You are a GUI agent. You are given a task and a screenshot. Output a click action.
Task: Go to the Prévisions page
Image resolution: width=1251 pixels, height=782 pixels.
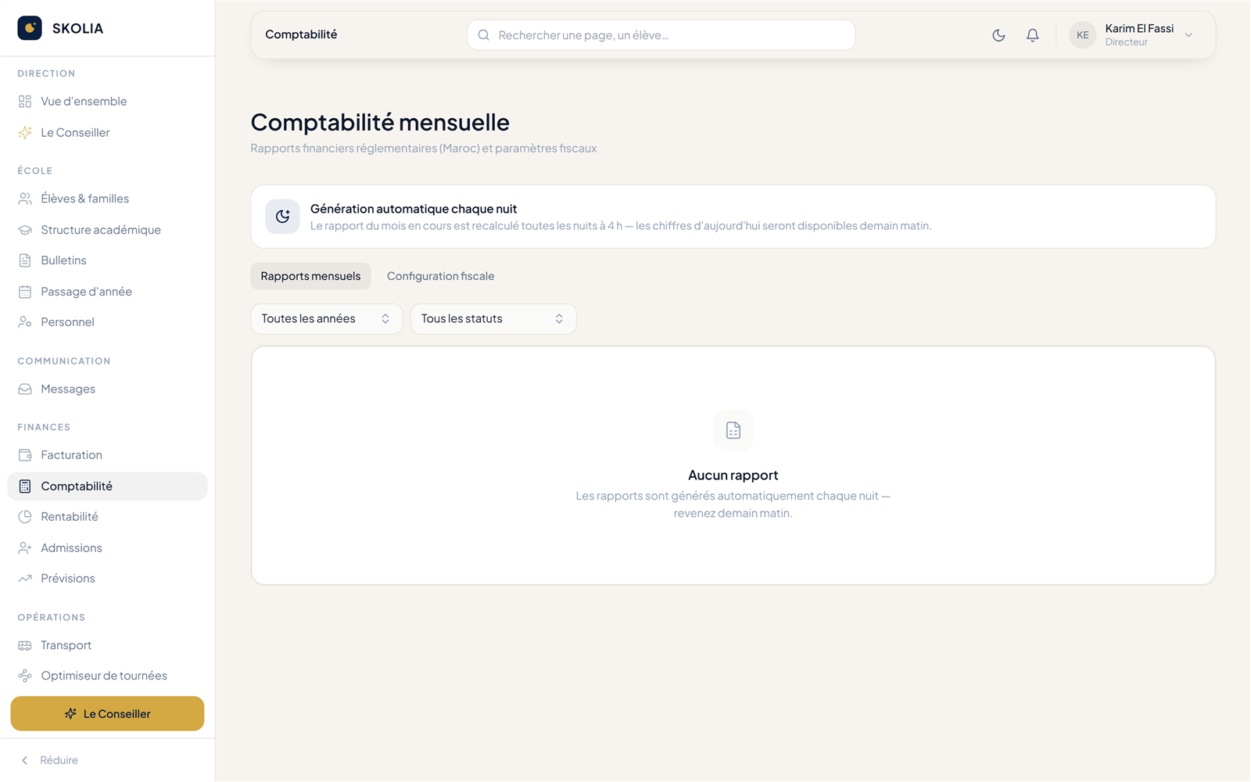pyautogui.click(x=107, y=579)
